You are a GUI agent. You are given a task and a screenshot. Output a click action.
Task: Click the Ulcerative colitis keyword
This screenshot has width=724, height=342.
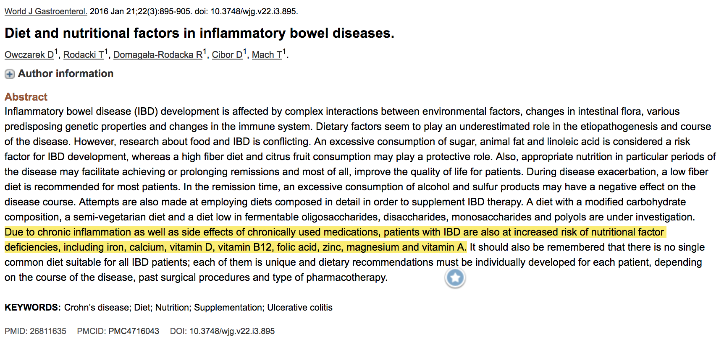coord(299,308)
